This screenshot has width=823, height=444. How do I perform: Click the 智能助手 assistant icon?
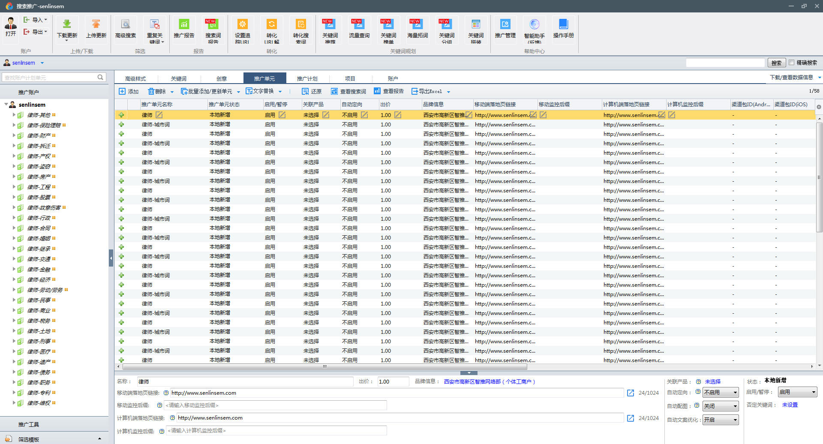tap(534, 25)
